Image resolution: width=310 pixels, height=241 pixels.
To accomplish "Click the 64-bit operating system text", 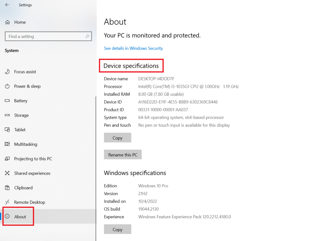I will coord(181,117).
